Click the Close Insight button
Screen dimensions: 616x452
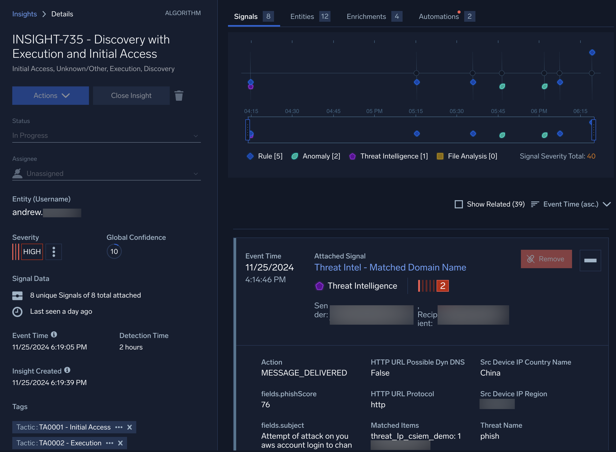[131, 96]
